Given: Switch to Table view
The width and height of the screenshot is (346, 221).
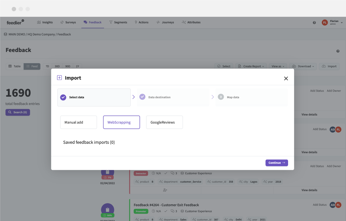Looking at the screenshot, I should click(14, 66).
